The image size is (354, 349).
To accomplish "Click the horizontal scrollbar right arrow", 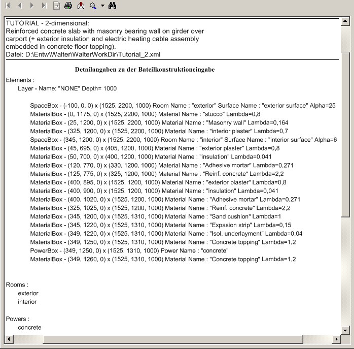I will (x=336, y=338).
